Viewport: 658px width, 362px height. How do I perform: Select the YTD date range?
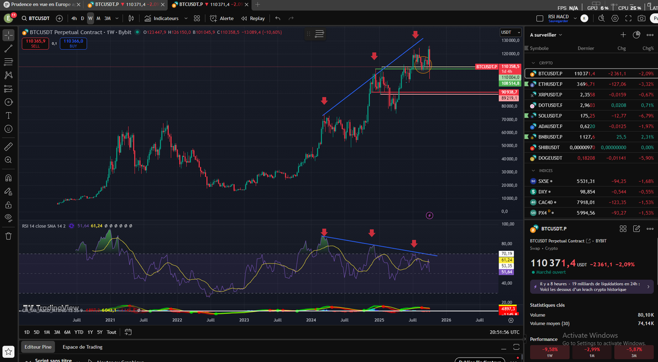point(79,332)
